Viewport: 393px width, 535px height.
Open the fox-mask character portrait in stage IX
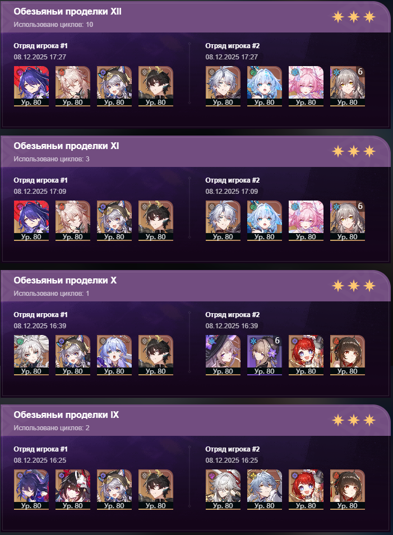click(x=72, y=489)
